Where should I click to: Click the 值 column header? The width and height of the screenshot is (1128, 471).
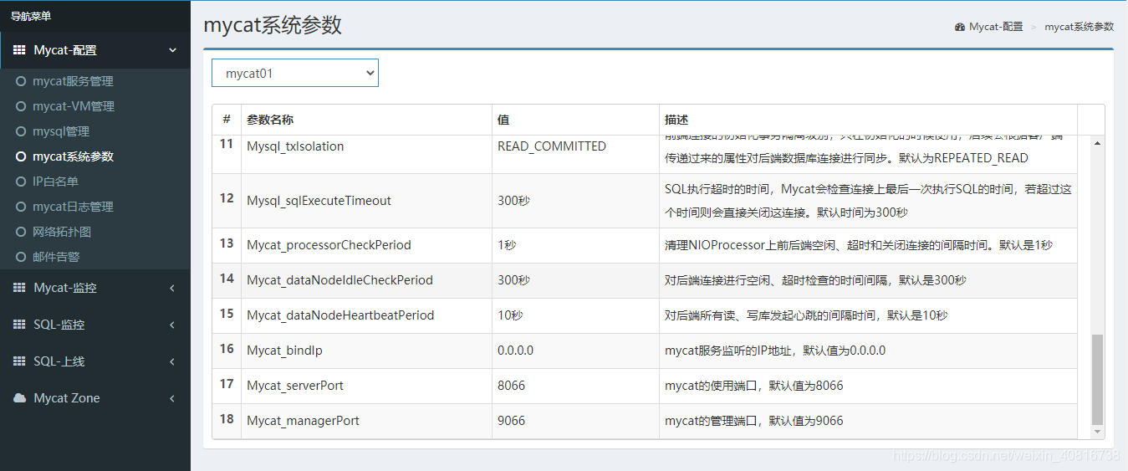575,120
